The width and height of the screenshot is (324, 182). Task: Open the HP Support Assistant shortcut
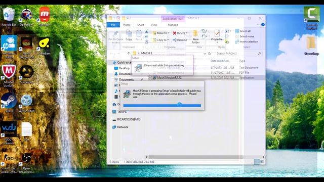pyautogui.click(x=9, y=47)
